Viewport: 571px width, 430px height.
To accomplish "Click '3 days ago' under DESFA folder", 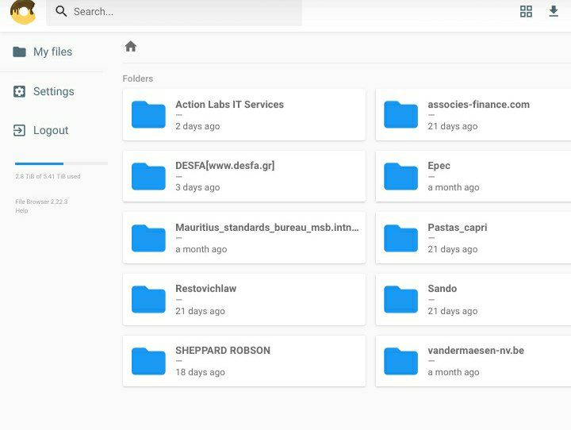I will [x=197, y=187].
